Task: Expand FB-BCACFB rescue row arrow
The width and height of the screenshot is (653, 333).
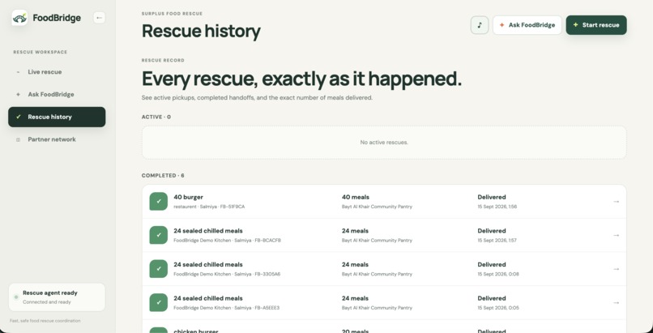Action: tap(616, 235)
